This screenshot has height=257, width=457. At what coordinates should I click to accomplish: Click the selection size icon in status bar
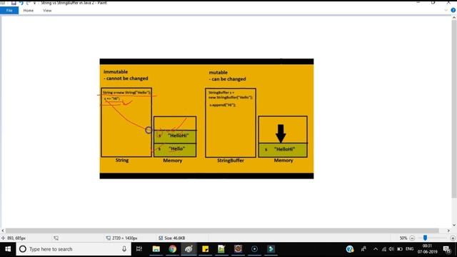56,238
